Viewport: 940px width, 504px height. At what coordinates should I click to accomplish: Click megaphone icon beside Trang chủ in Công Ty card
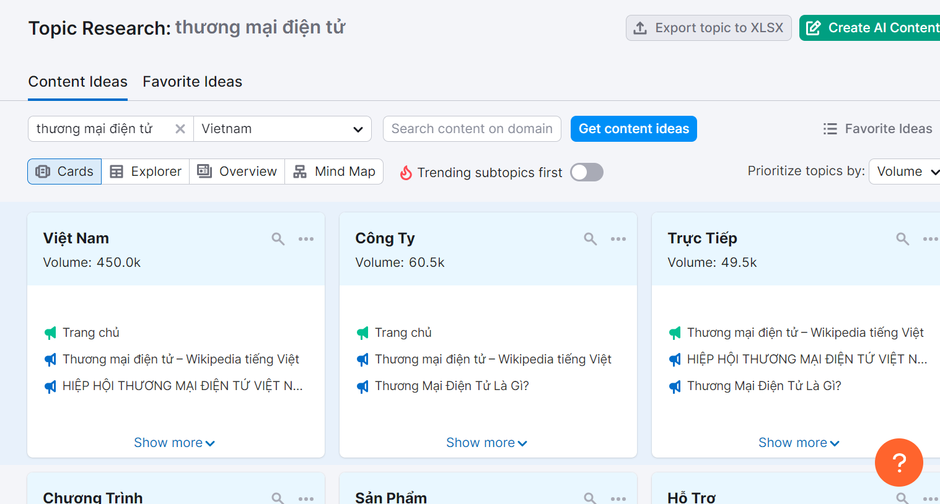pos(362,333)
